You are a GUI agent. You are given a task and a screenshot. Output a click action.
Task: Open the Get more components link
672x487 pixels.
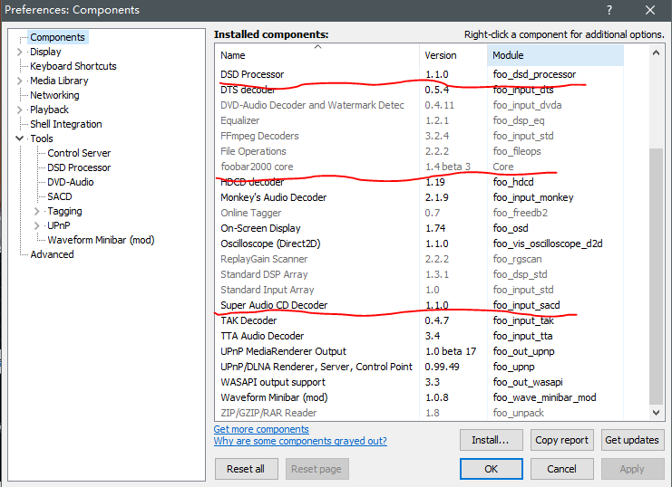coord(261,429)
